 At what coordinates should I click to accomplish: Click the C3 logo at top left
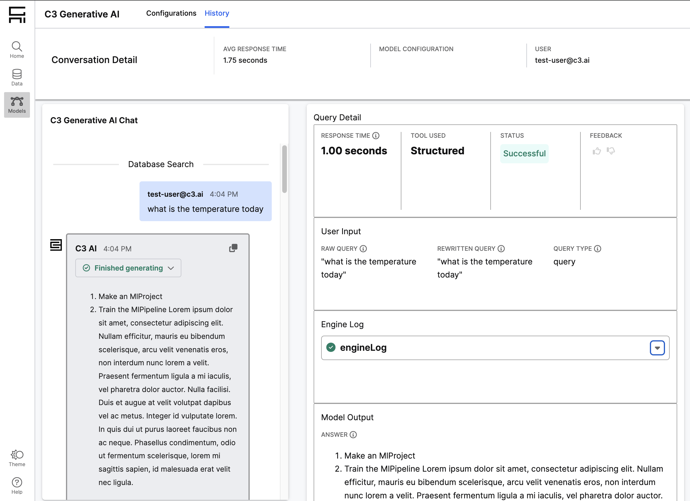17,15
